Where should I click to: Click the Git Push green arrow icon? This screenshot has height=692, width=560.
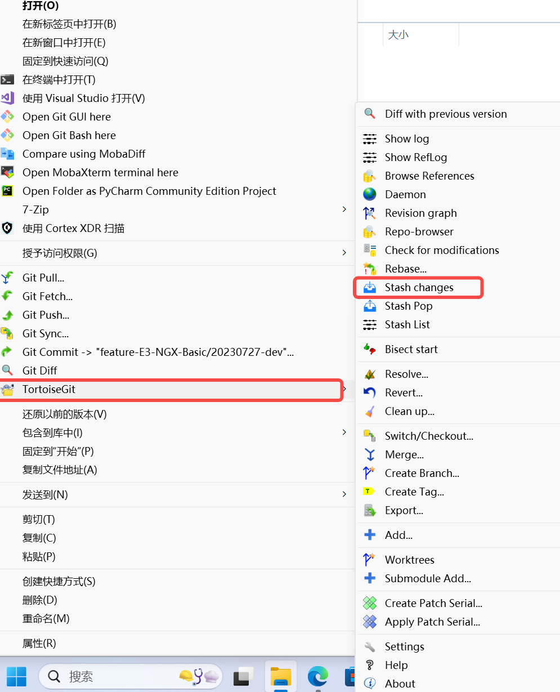(x=7, y=315)
